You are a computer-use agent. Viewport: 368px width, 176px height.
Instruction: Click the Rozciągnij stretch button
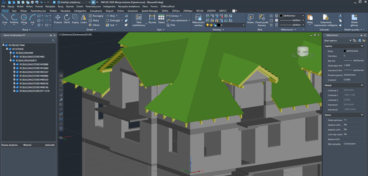pyautogui.click(x=96, y=16)
